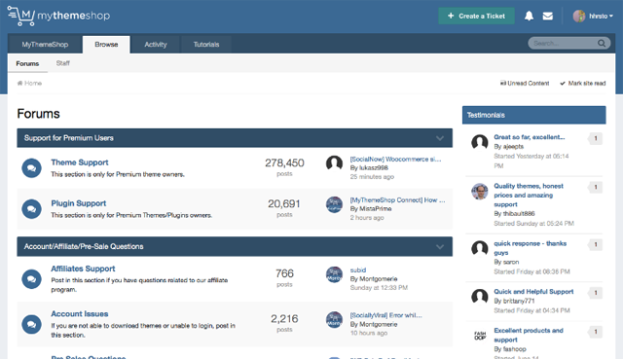This screenshot has height=359, width=623.
Task: Open 'Excellent products and support' testimonial
Action: point(529,335)
